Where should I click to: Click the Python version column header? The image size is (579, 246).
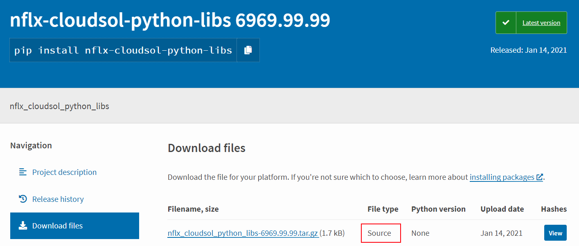click(438, 209)
